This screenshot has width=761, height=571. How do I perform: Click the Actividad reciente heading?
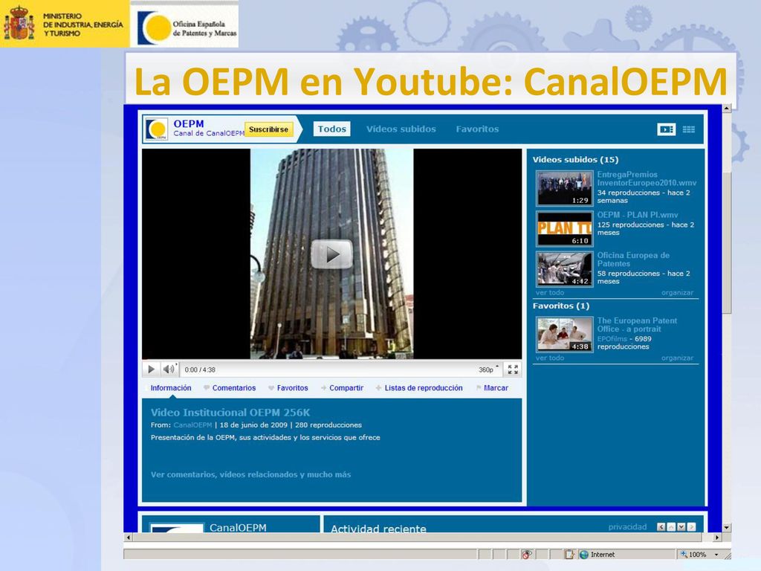tap(378, 529)
